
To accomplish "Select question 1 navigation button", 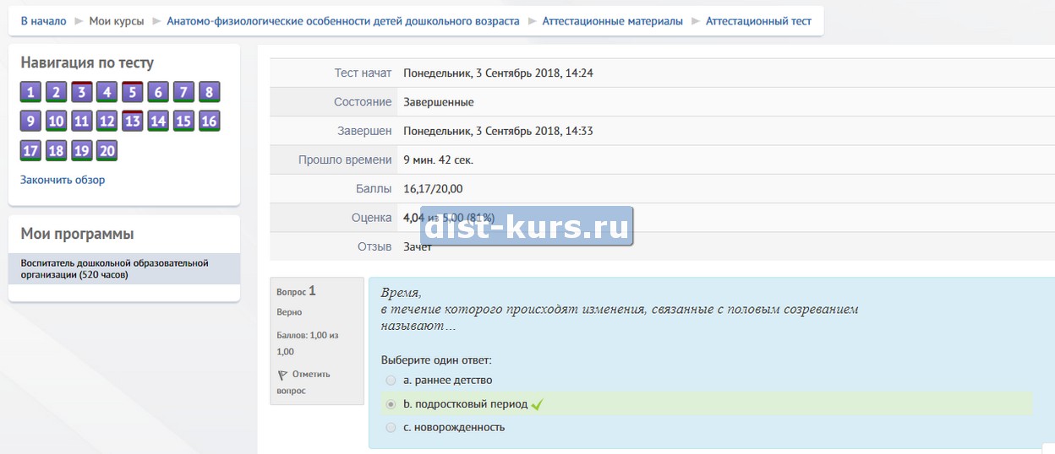I will pos(30,92).
